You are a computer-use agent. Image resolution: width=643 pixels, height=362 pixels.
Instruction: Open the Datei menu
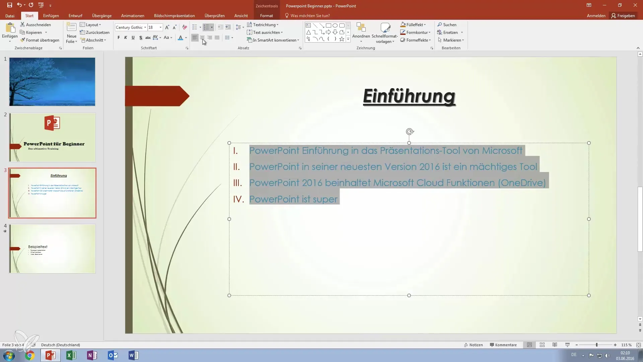point(10,16)
